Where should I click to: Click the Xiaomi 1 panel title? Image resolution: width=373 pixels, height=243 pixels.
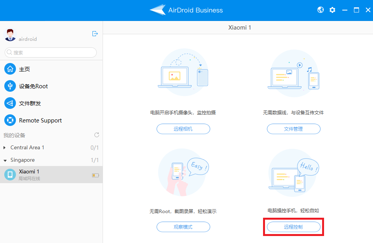point(240,28)
